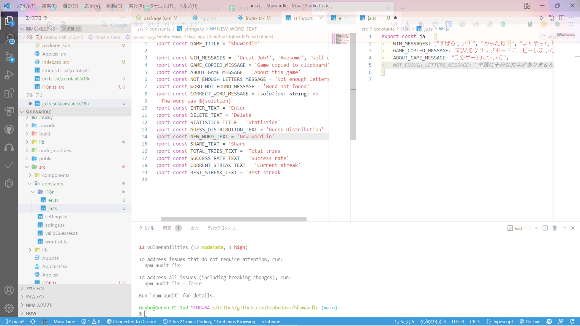Maximize the terminal panel size
Viewport: 580px width, 326px height.
tap(564, 228)
